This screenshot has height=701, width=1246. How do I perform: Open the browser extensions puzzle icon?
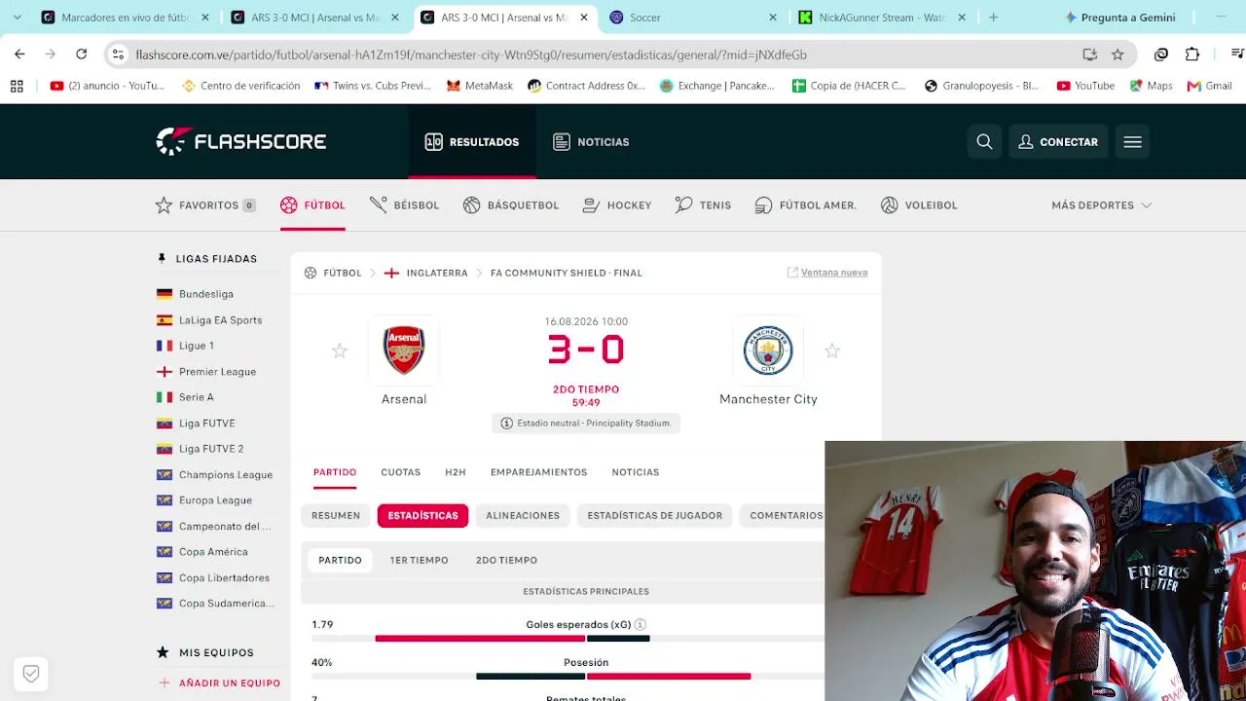[x=1192, y=55]
